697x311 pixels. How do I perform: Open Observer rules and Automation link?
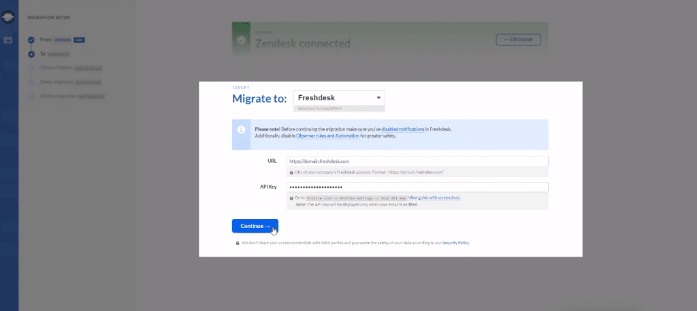click(327, 135)
